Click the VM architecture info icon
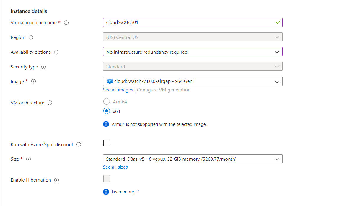Viewport: 344px width, 206px height. [50, 103]
